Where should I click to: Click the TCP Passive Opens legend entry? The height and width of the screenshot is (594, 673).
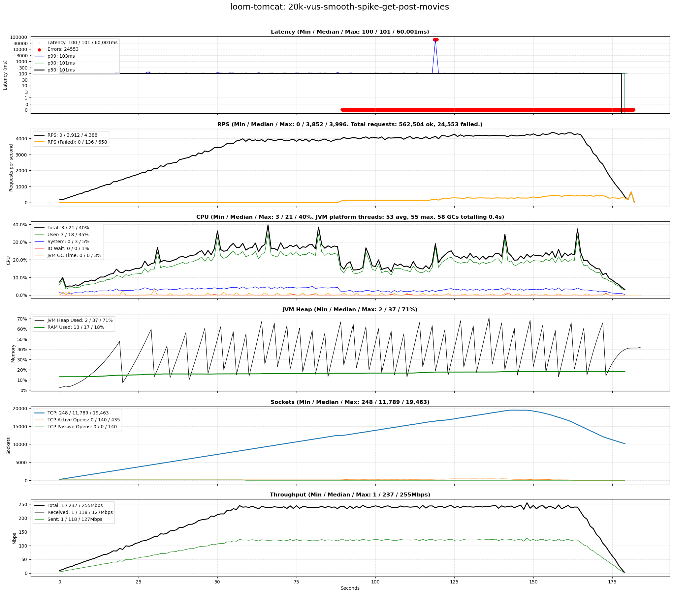(82, 427)
